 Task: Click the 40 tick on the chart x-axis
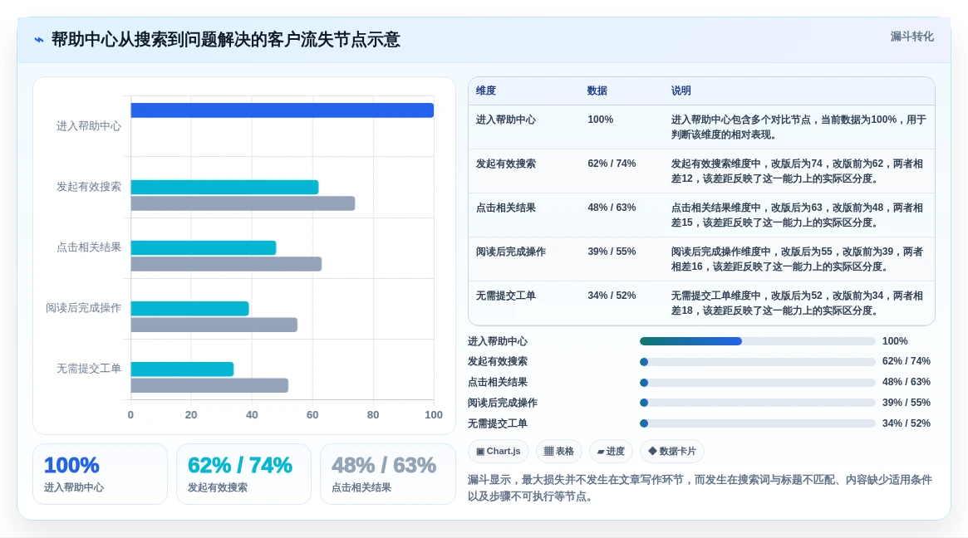coord(252,415)
